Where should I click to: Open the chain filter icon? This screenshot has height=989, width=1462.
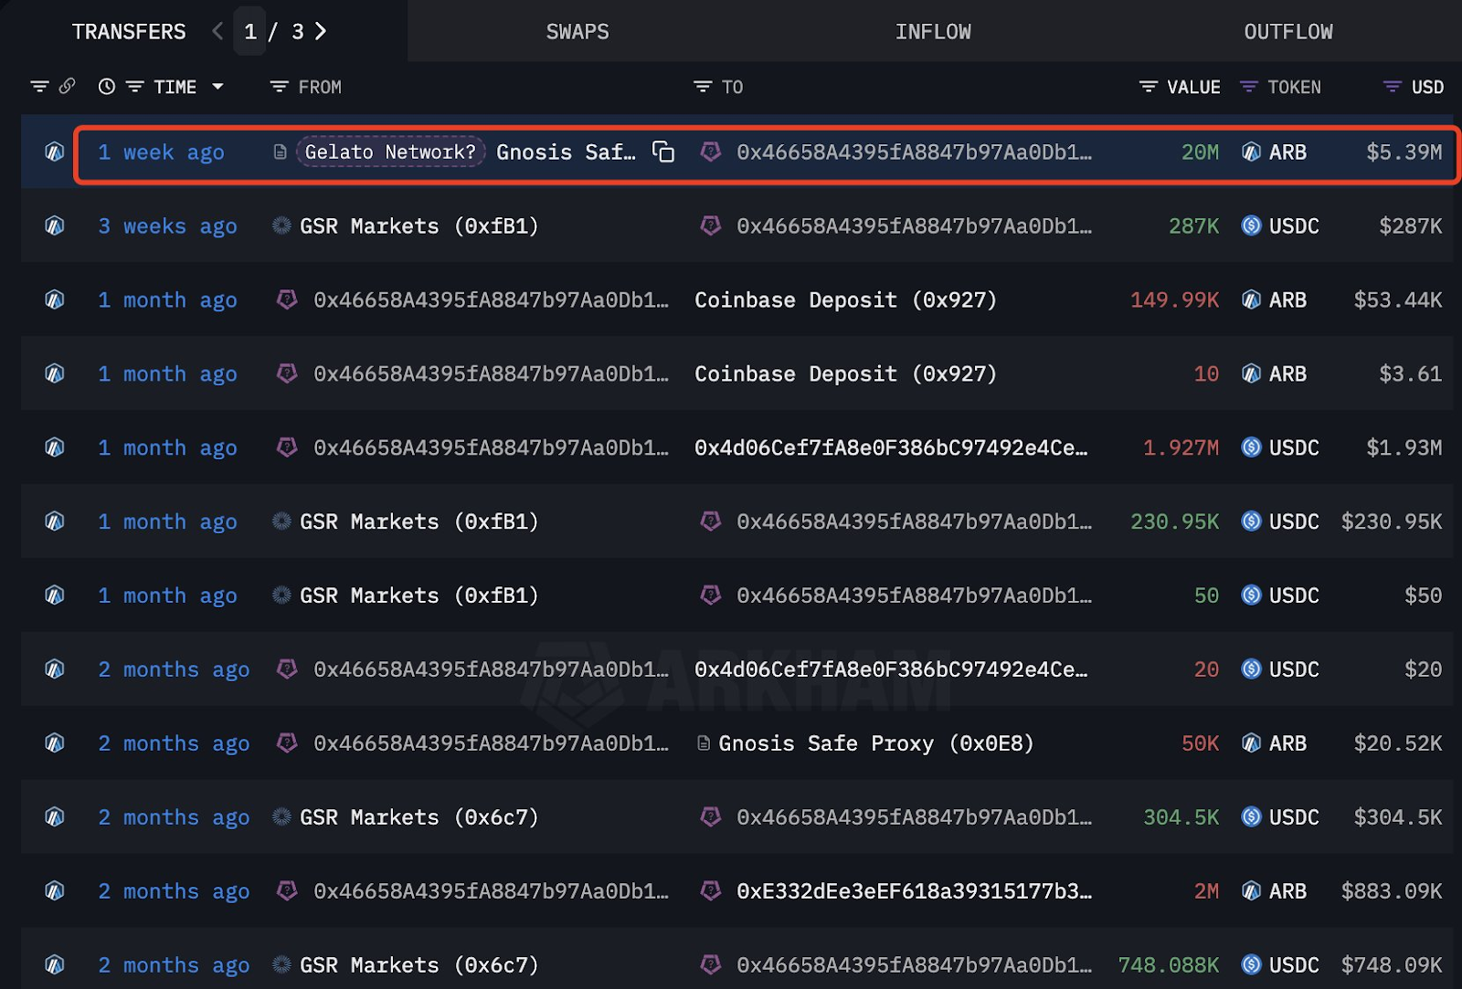[x=39, y=87]
